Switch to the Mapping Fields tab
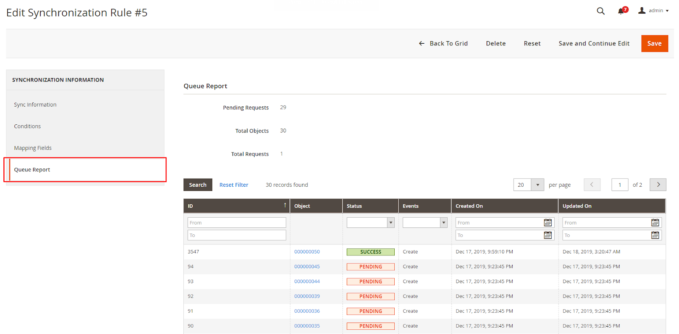 pos(33,148)
